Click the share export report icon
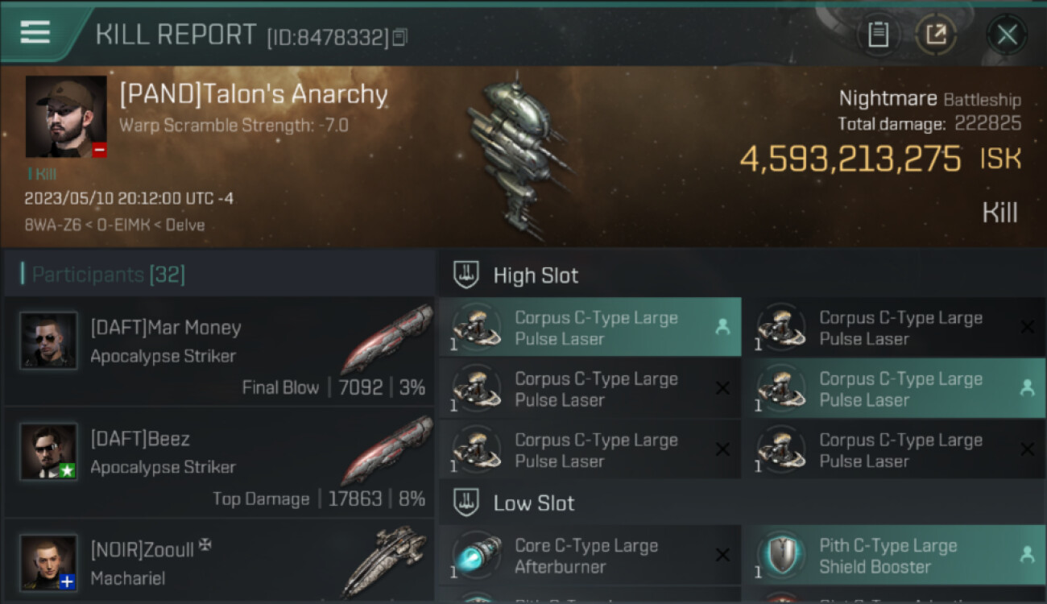The width and height of the screenshot is (1047, 604). pos(936,35)
